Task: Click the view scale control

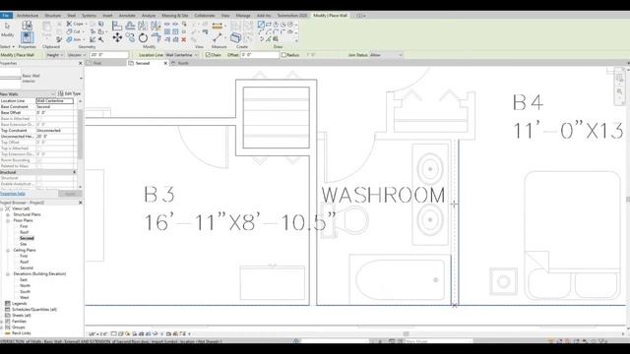Action: (x=97, y=334)
